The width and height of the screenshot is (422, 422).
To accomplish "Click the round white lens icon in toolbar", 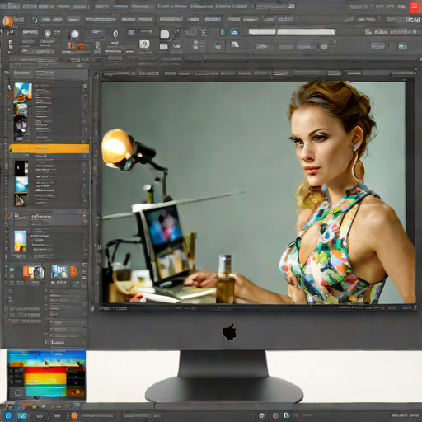I will 75,35.
